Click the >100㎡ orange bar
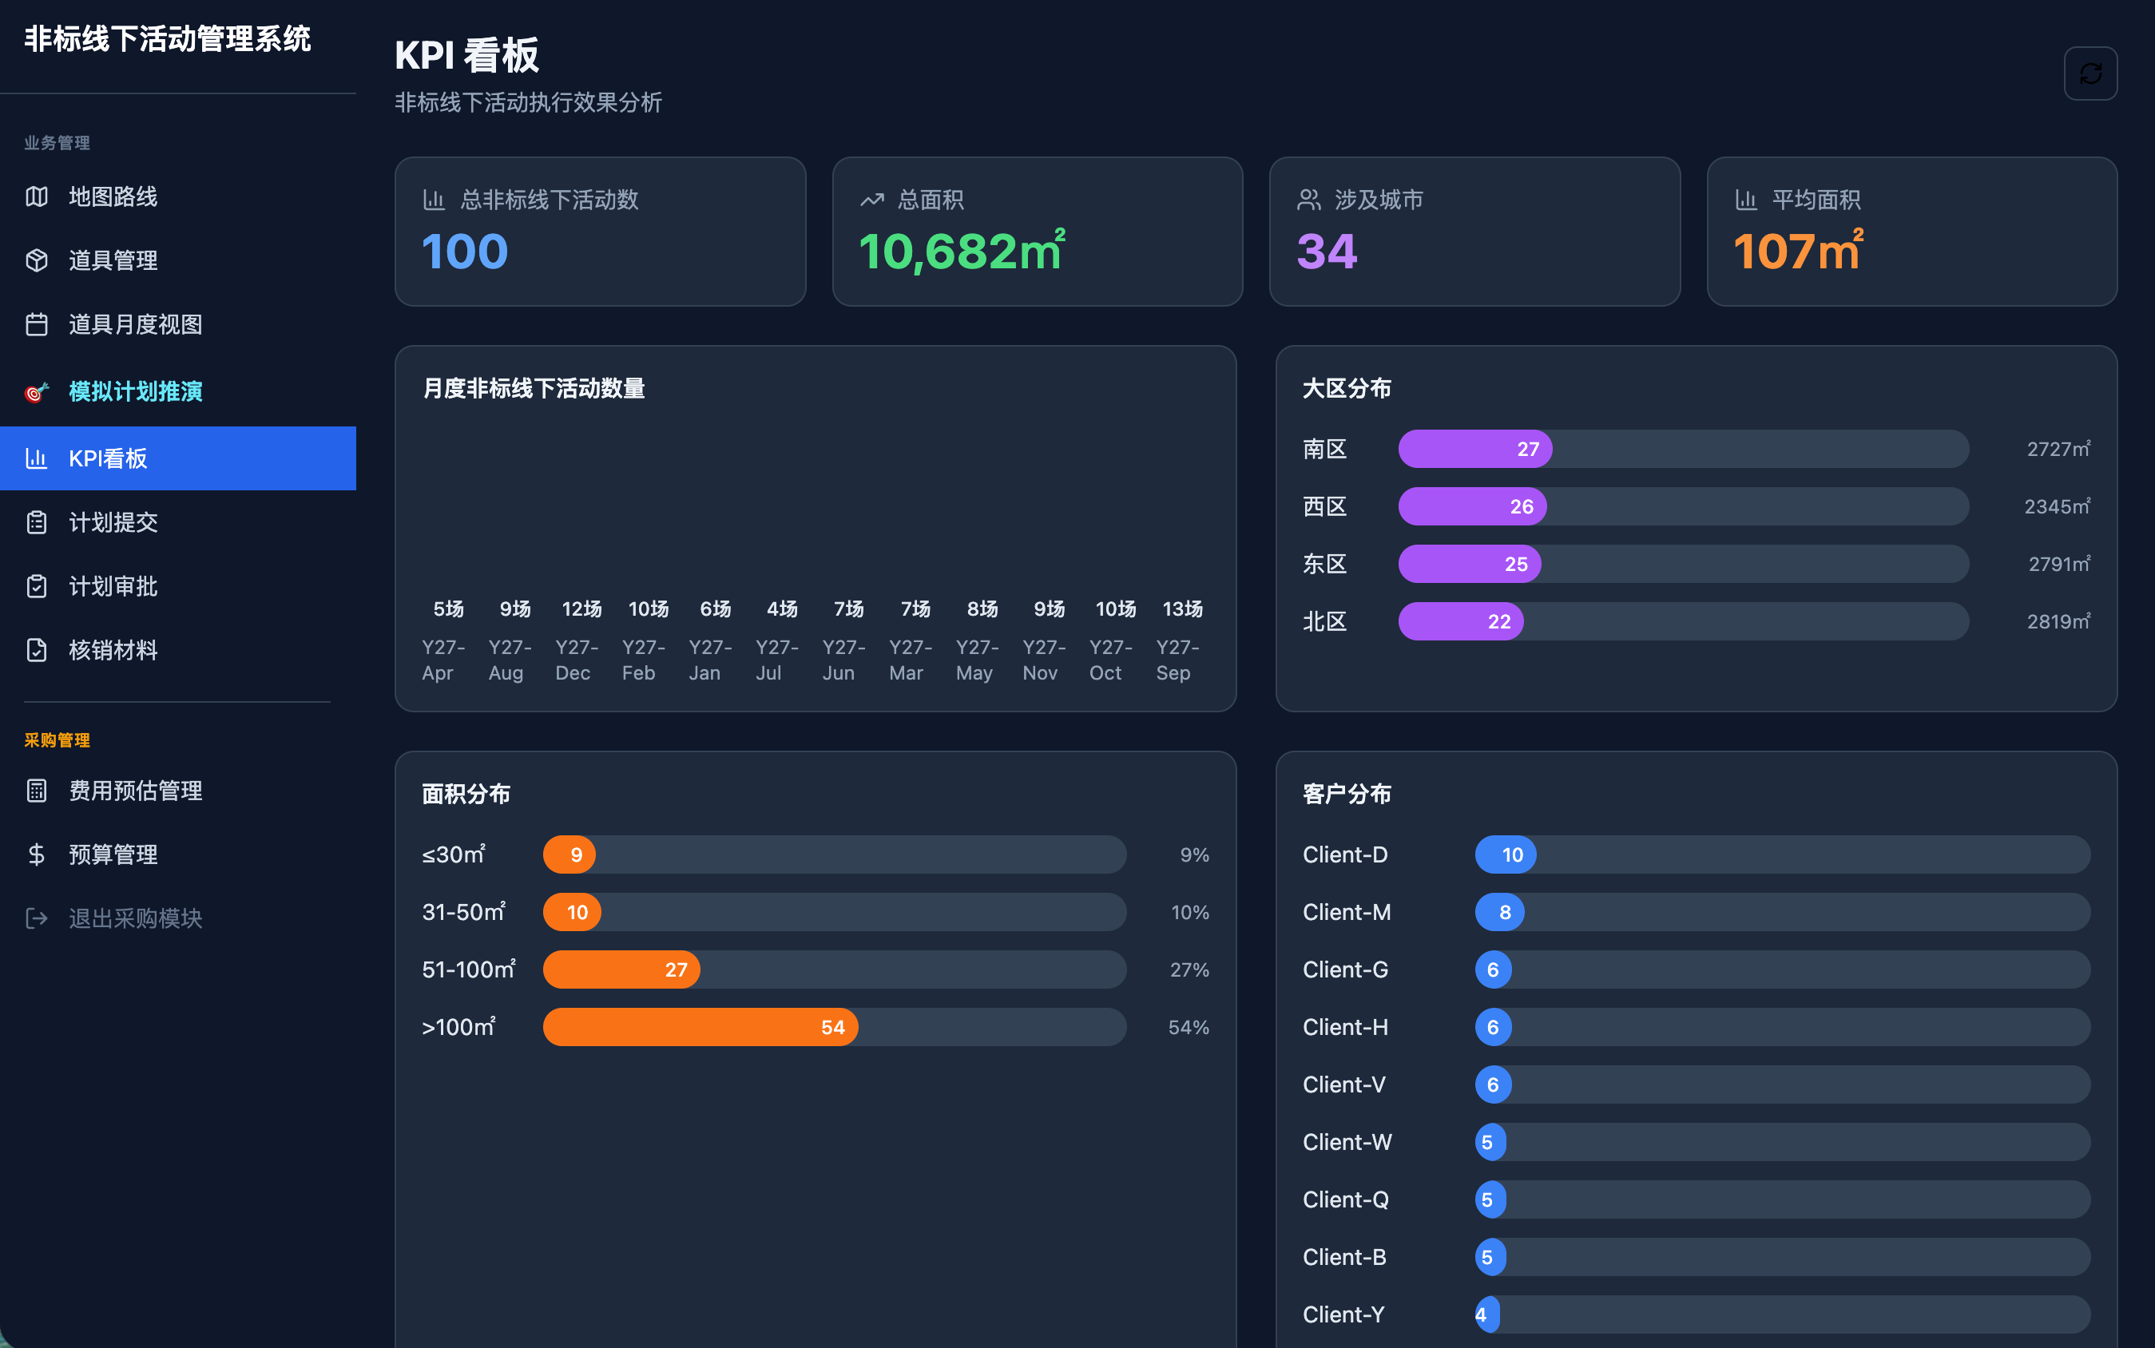This screenshot has height=1348, width=2155. 700,1027
